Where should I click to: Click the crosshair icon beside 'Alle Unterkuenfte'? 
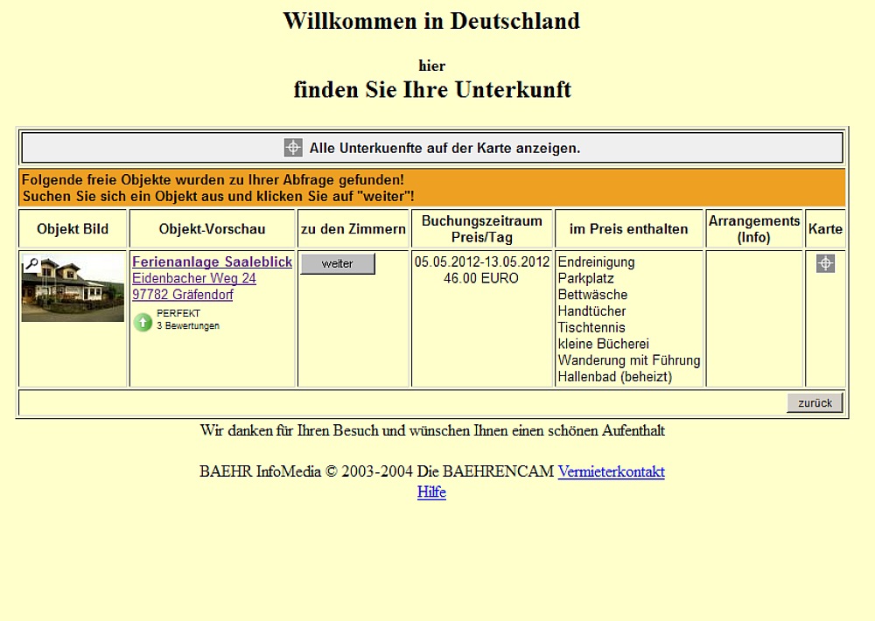click(x=293, y=148)
